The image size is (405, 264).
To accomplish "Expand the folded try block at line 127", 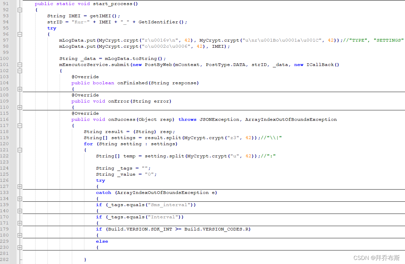I will 20,187.
